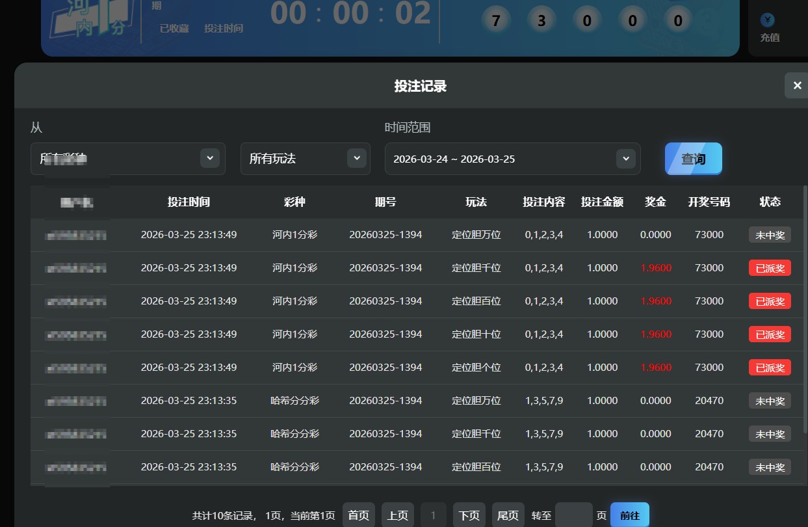
Task: Click the 投注时间 column header
Action: [189, 202]
